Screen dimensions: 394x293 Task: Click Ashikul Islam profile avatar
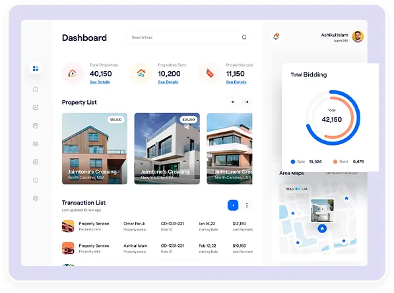click(358, 37)
